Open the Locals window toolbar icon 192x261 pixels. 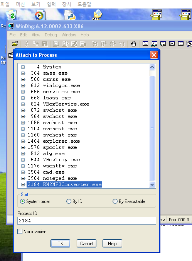click(x=163, y=44)
